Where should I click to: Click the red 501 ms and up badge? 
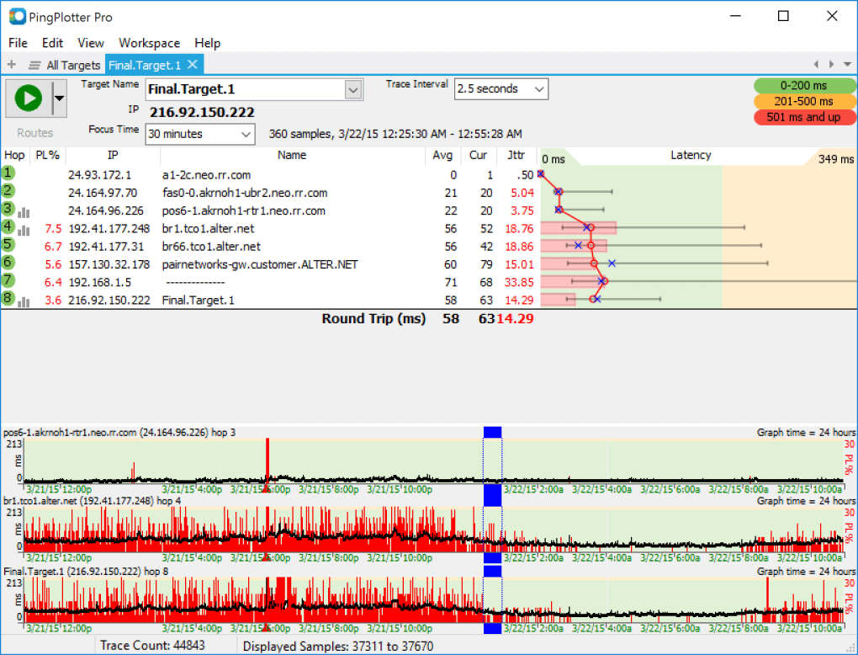point(804,117)
